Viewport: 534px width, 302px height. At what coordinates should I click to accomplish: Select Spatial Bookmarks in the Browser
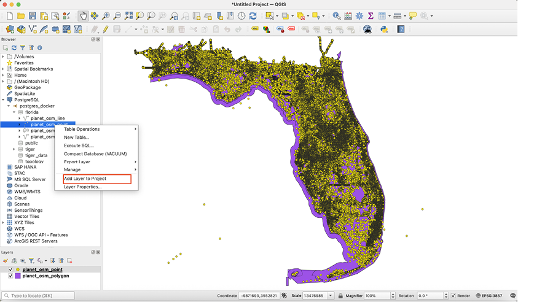[34, 69]
